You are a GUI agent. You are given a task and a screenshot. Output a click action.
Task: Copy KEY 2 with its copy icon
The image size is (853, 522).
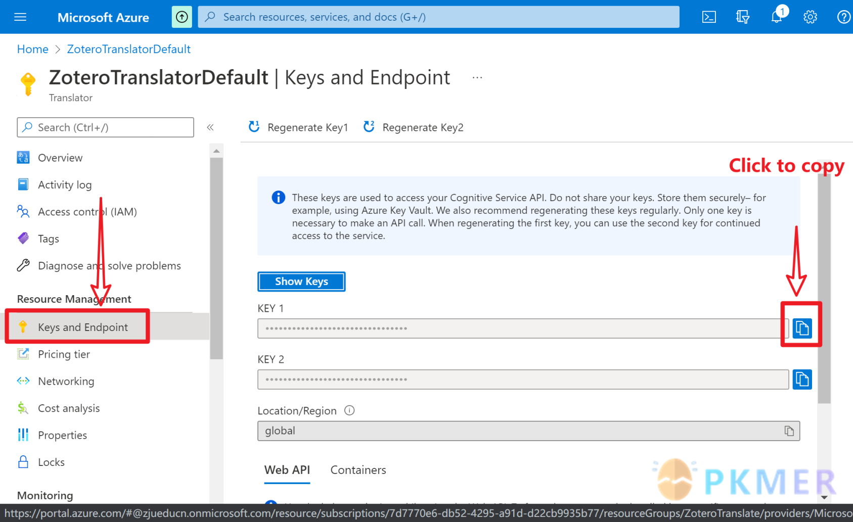point(802,379)
